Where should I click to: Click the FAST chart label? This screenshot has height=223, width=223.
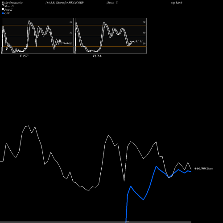[24, 56]
